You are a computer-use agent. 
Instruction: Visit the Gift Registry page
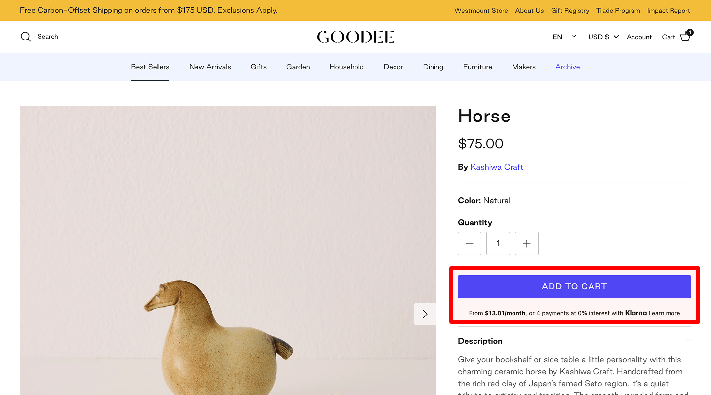570,10
